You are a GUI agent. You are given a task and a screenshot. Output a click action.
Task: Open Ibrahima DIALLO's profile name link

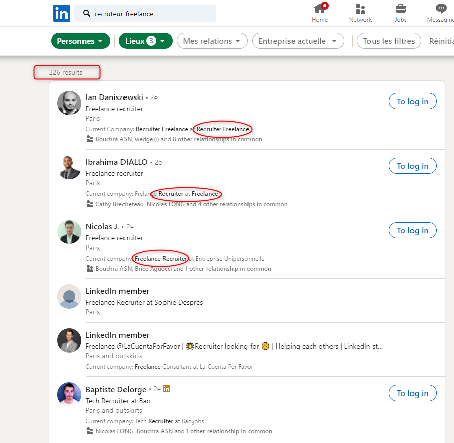tap(116, 162)
